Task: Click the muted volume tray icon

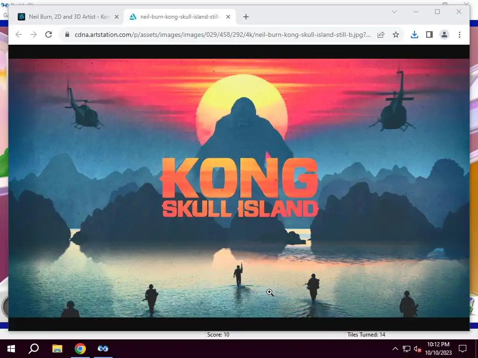Action: (417, 349)
